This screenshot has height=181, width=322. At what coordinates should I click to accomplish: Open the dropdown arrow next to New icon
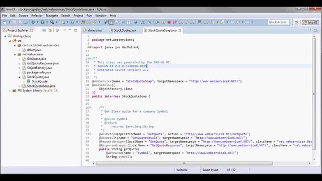tap(9, 22)
